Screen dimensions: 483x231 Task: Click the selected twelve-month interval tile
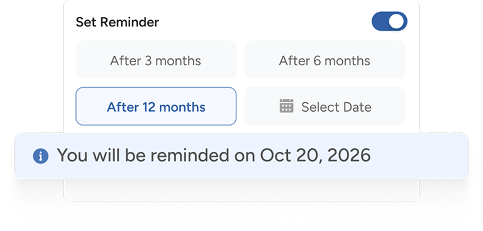pyautogui.click(x=156, y=107)
